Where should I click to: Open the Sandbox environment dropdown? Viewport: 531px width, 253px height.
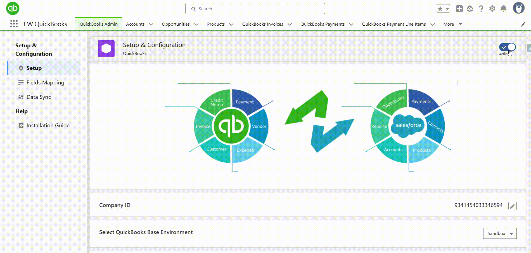500,233
